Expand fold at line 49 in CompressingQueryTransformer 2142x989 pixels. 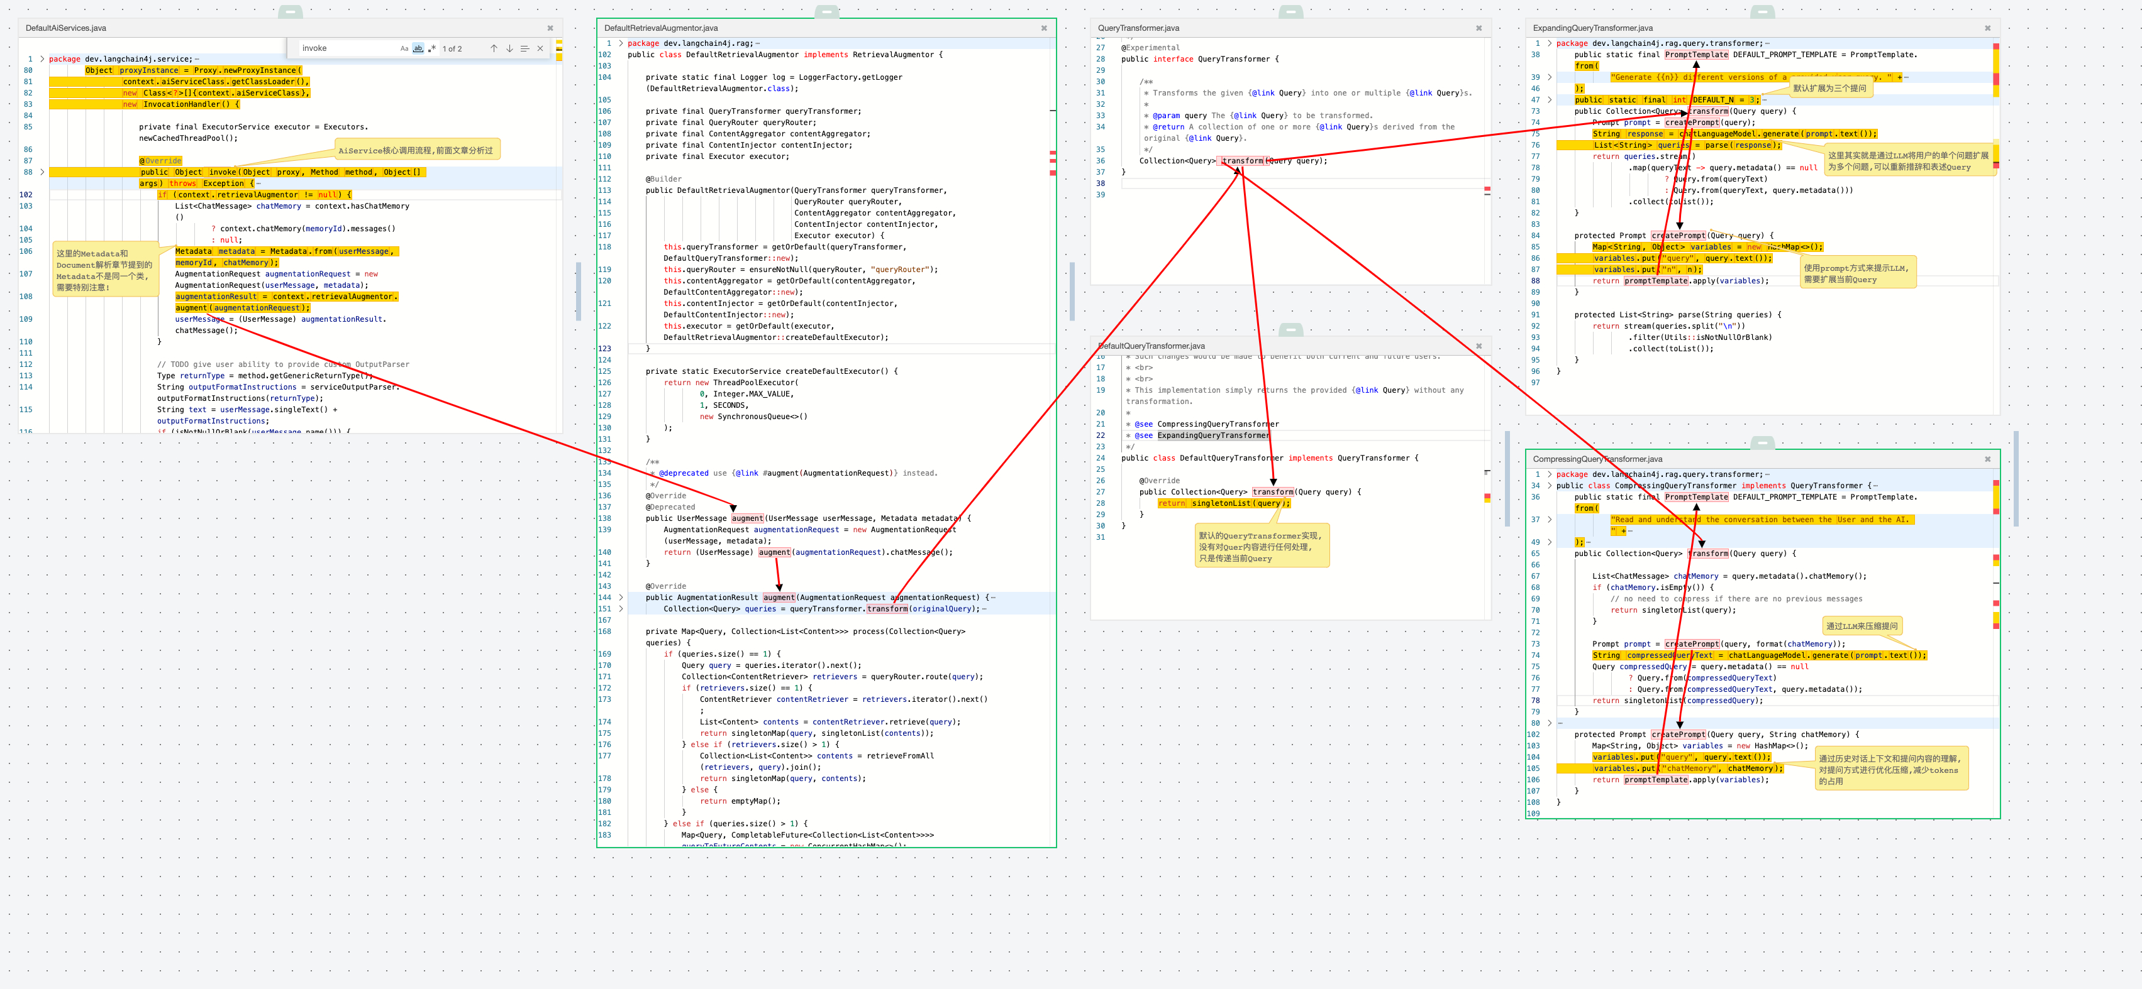1550,542
